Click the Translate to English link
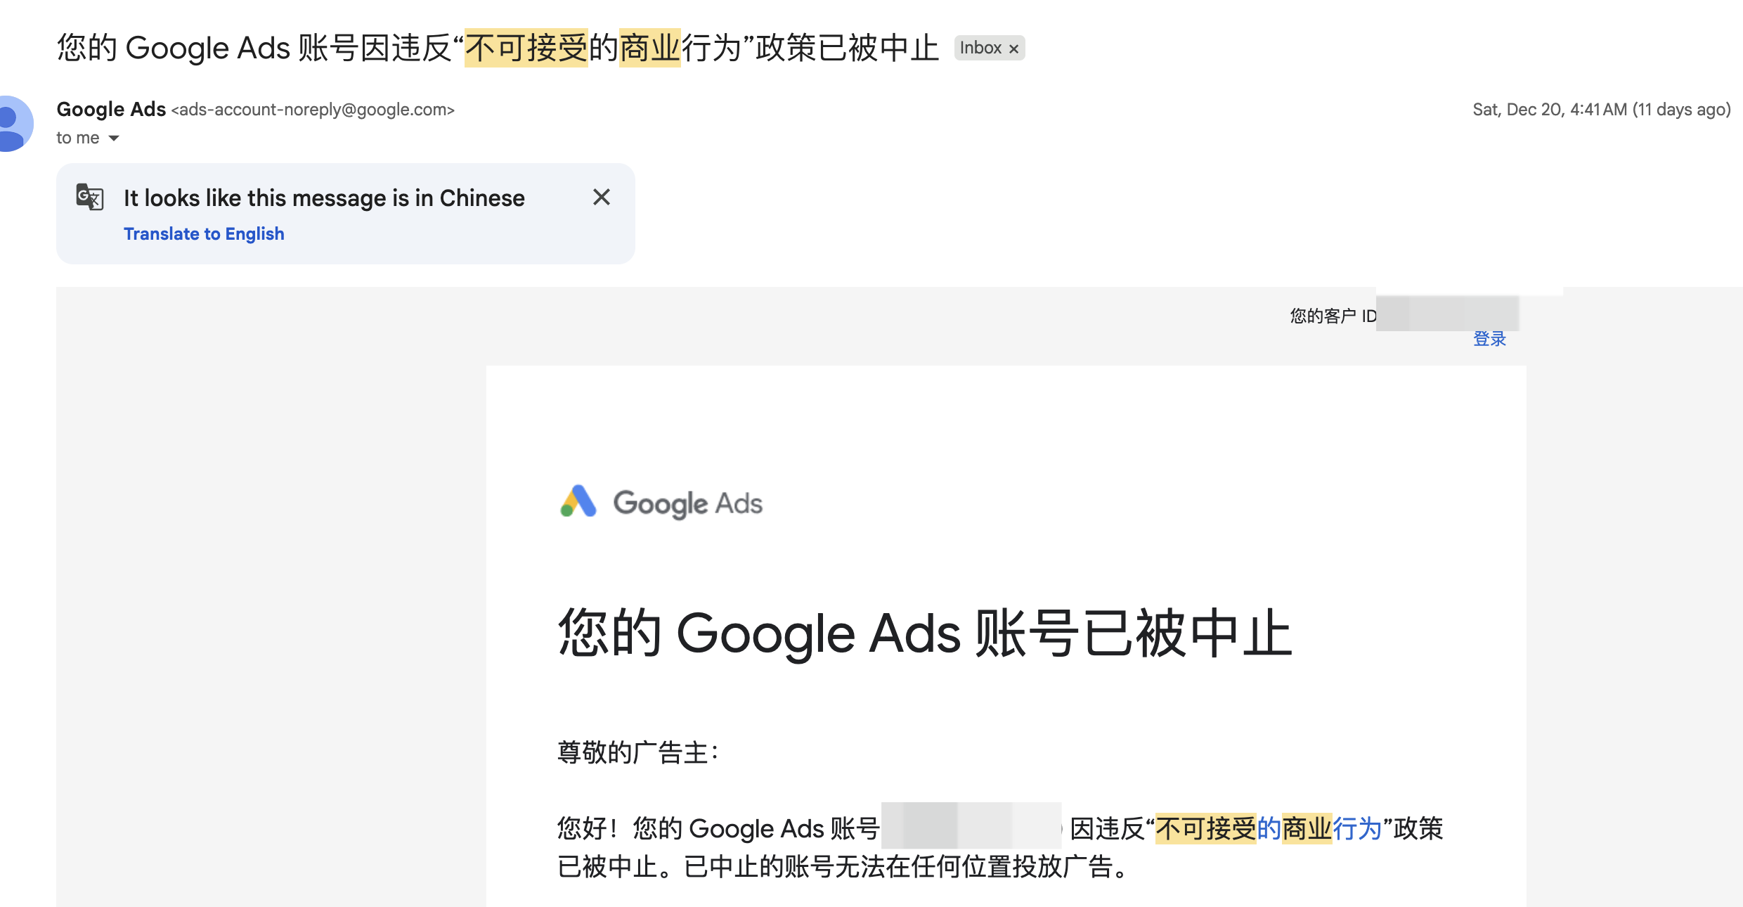The width and height of the screenshot is (1743, 907). 204,233
